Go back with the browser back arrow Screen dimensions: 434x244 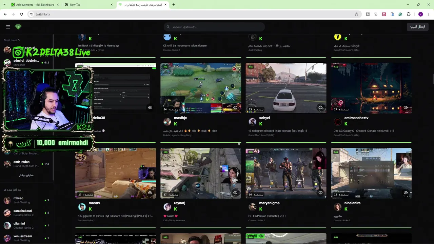pos(5,14)
